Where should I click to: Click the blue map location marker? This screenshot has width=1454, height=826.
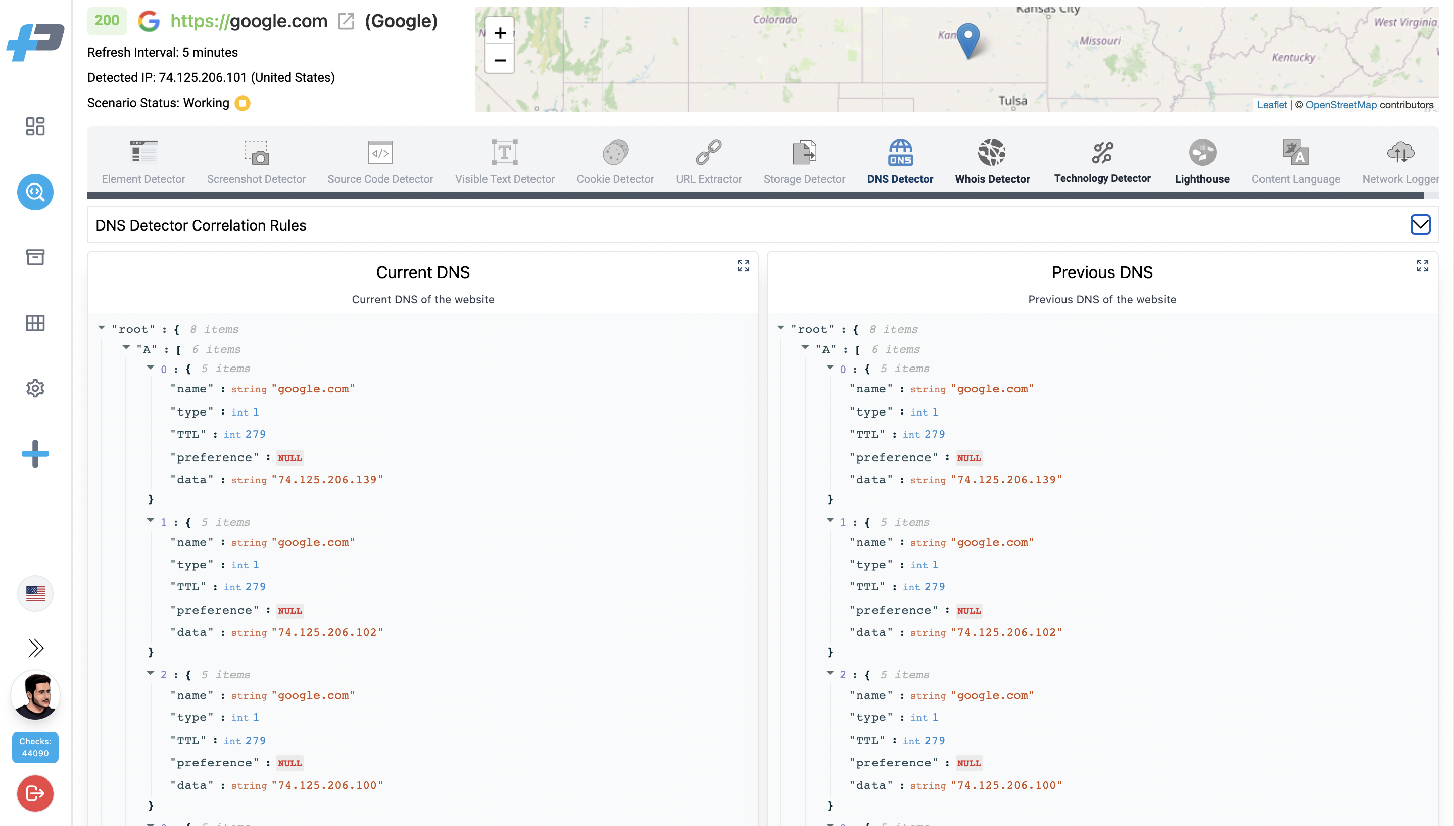click(968, 40)
